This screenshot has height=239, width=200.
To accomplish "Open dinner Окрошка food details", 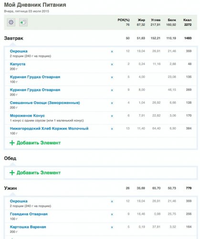I will (x=19, y=201).
